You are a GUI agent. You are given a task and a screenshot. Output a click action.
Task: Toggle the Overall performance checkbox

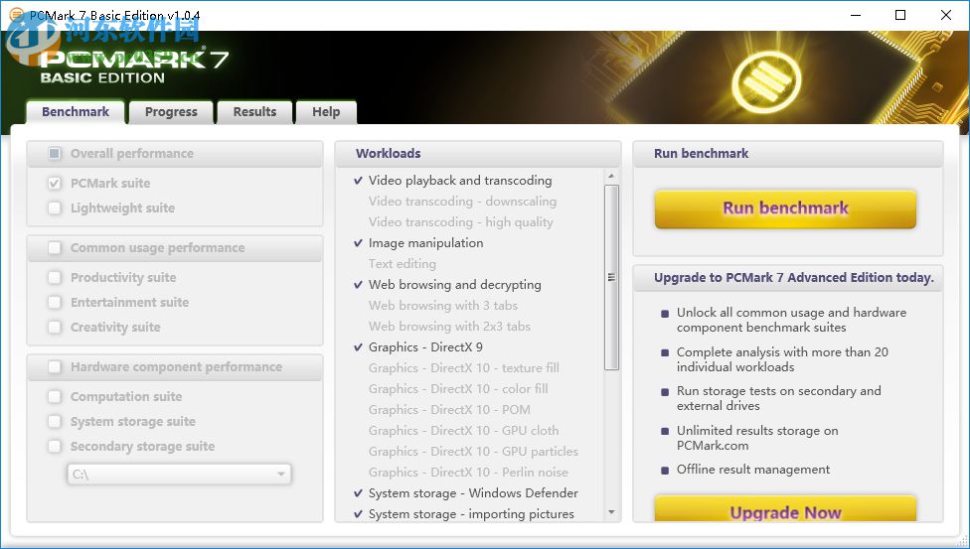click(55, 153)
